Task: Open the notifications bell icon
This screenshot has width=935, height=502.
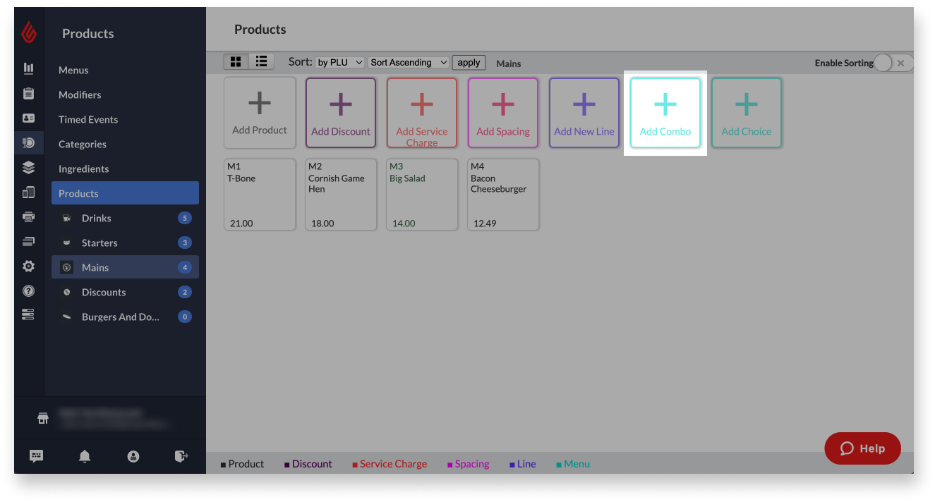Action: (x=85, y=456)
